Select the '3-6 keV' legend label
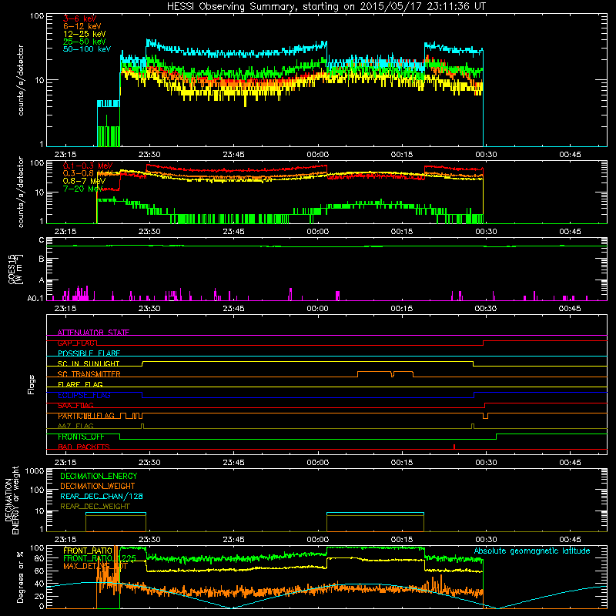Screen dimensions: 616x616 [80, 18]
